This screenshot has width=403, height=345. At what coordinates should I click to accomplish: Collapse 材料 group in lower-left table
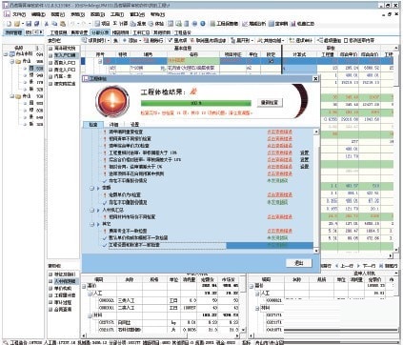tap(91, 315)
